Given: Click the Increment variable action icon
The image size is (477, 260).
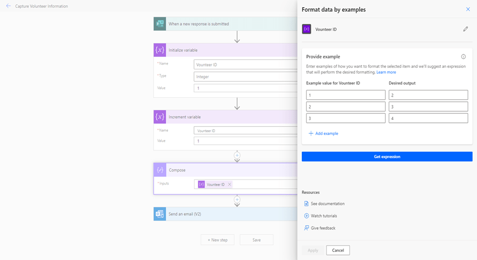Looking at the screenshot, I should 160,117.
